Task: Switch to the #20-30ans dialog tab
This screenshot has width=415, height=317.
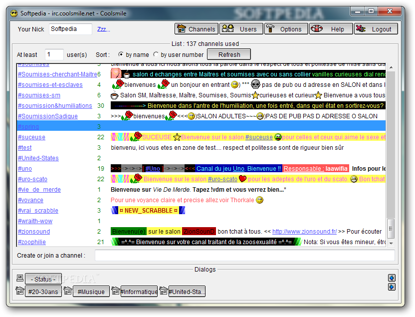Action: click(x=43, y=292)
